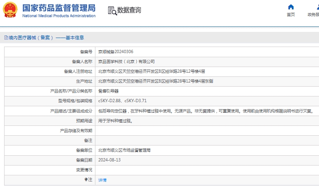Viewport: 319px width, 188px height.
Task: Click the 生产地址 row label
Action: [x=84, y=81]
